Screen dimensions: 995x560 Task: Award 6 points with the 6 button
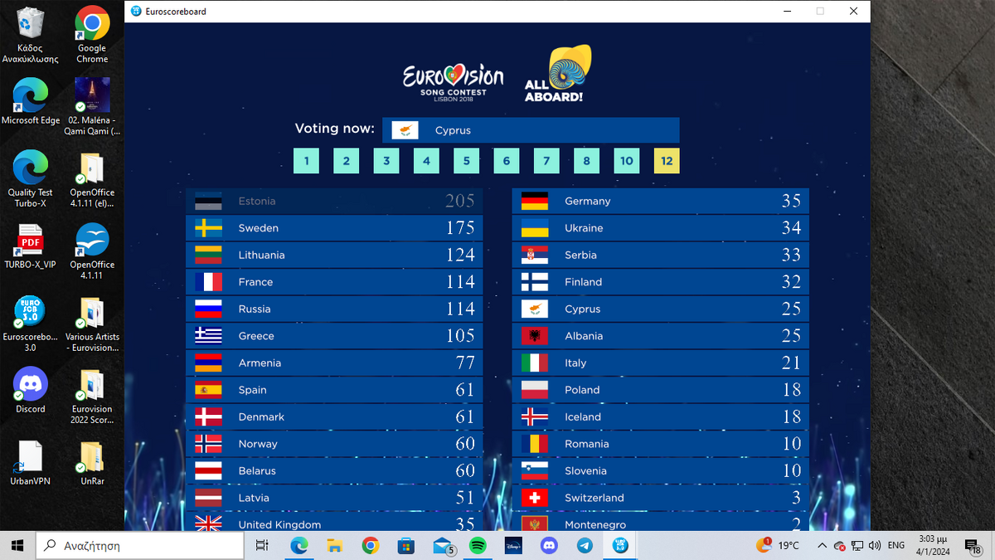tap(506, 161)
